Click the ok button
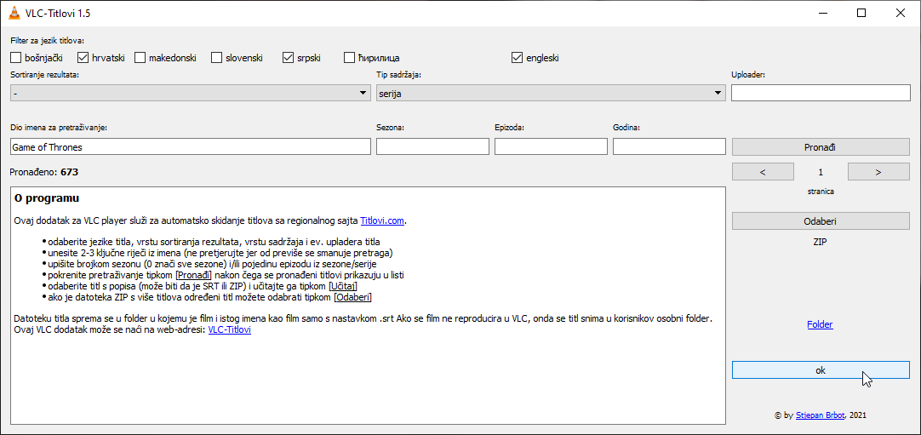921x435 pixels. click(821, 369)
